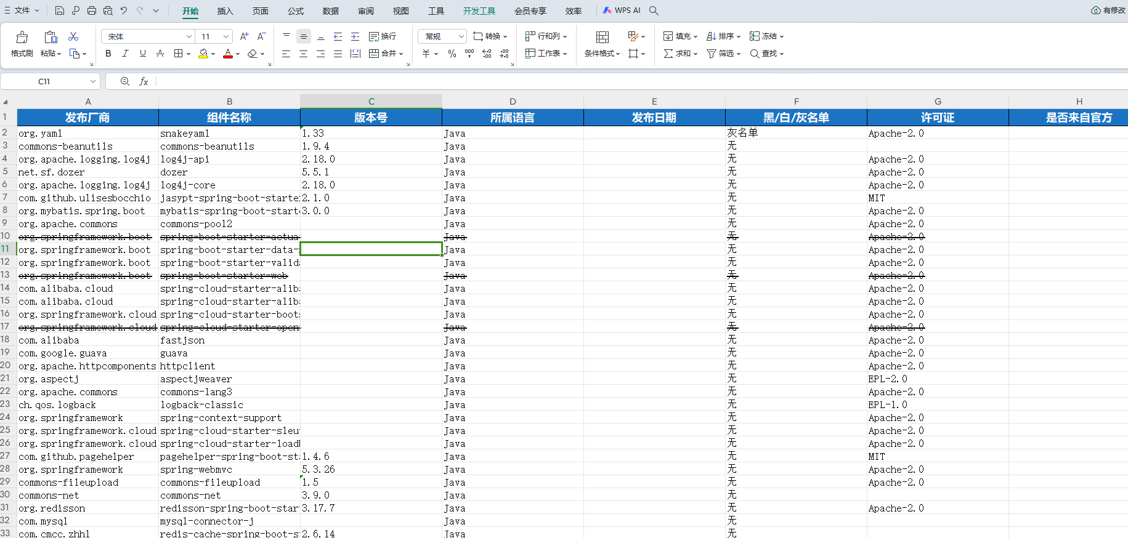Open the font name dropdown showing 宋体

click(x=189, y=36)
